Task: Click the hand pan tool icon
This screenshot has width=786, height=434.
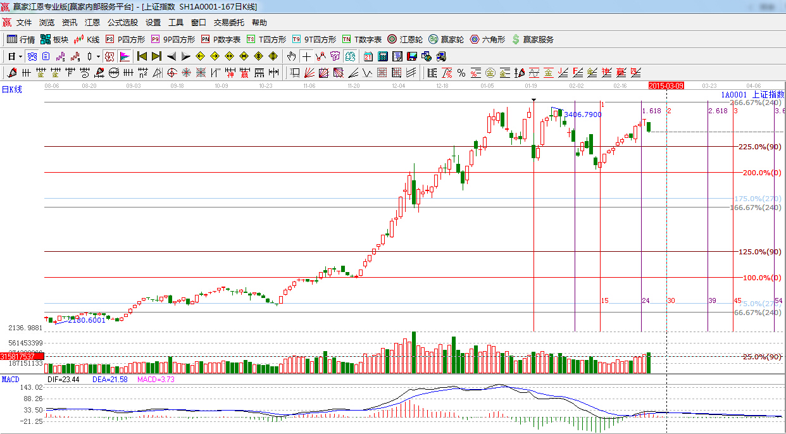Action: pyautogui.click(x=292, y=56)
